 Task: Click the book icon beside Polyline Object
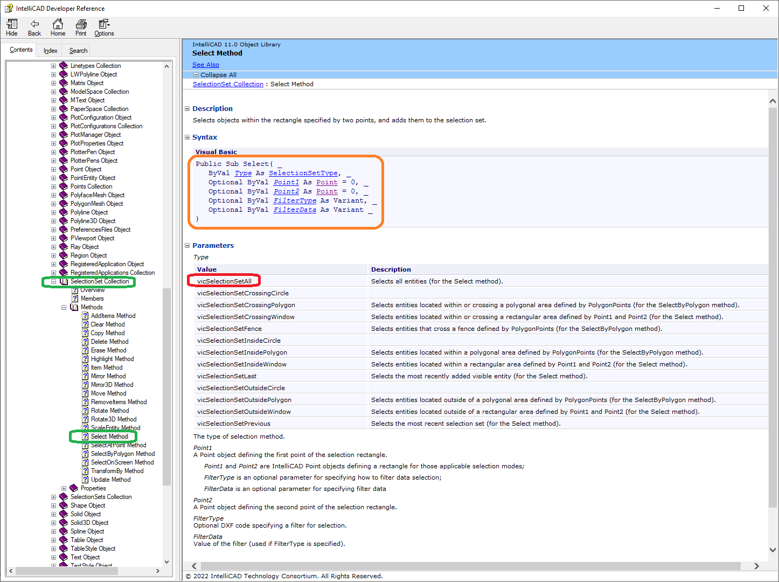tap(64, 212)
